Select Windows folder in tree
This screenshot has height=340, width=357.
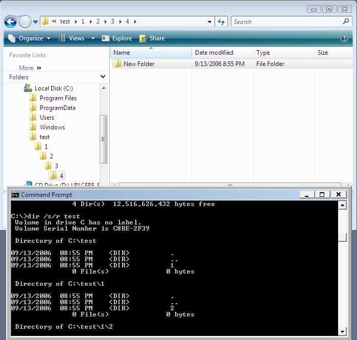point(47,127)
